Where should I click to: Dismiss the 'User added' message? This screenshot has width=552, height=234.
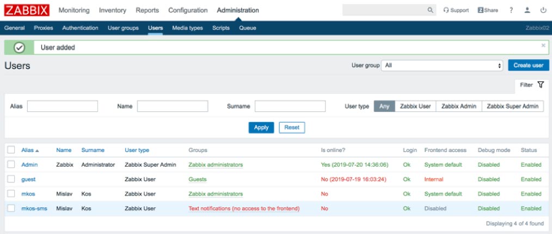(543, 45)
